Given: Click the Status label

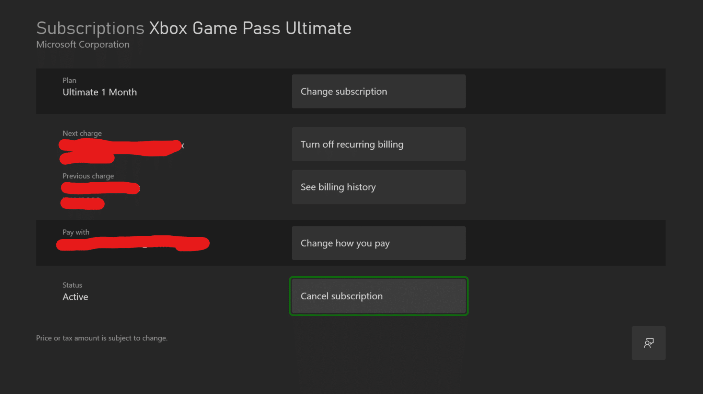Looking at the screenshot, I should coord(72,285).
